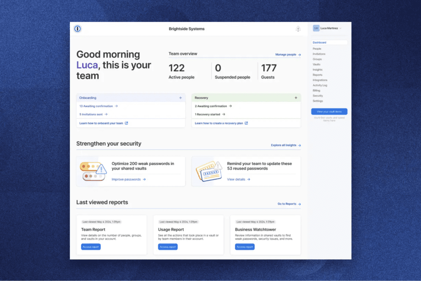This screenshot has width=421, height=281.
Task: Click Luca Martinez's avatar icon
Action: click(316, 28)
